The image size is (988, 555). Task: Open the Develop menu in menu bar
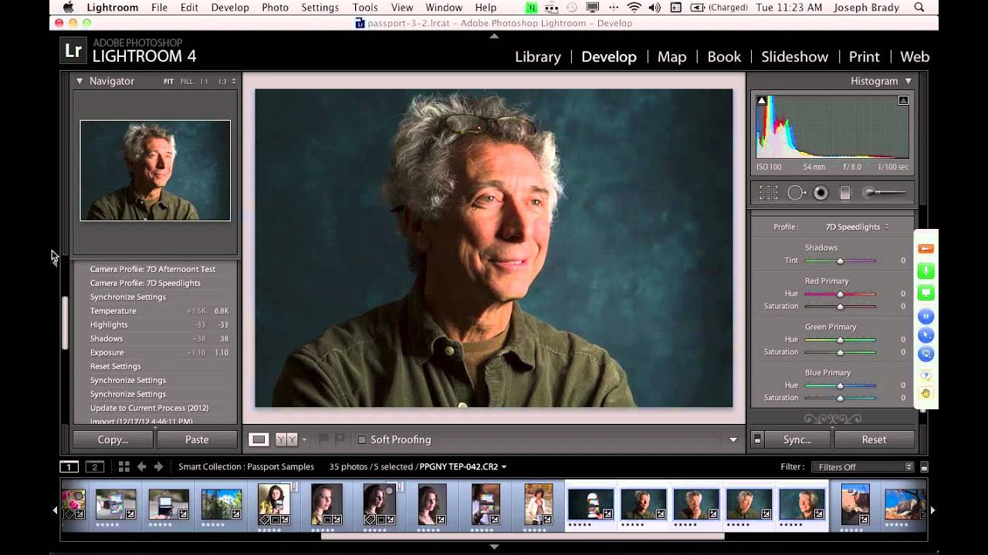click(x=229, y=8)
